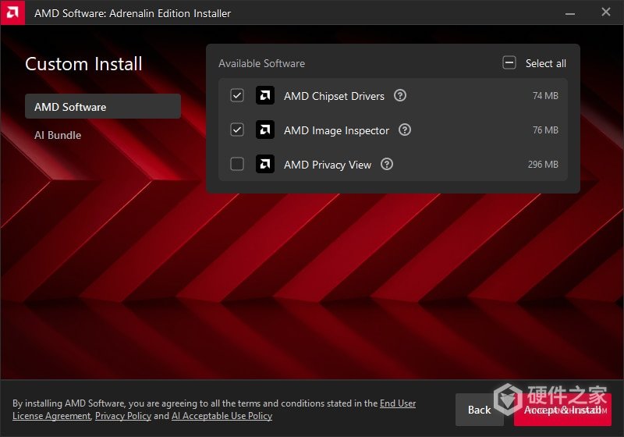The width and height of the screenshot is (624, 437).
Task: Open help info for AMD Chipset Drivers
Action: [400, 95]
